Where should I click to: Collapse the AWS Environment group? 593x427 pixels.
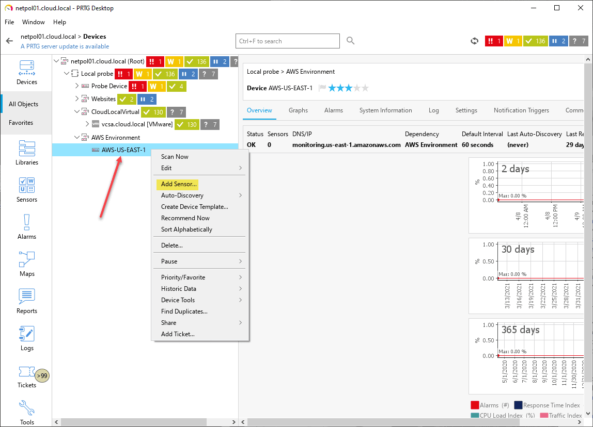(77, 137)
